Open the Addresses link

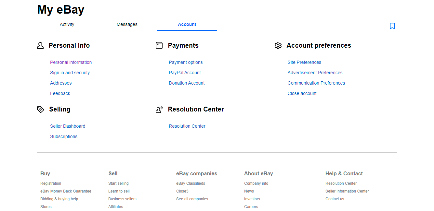click(x=61, y=83)
